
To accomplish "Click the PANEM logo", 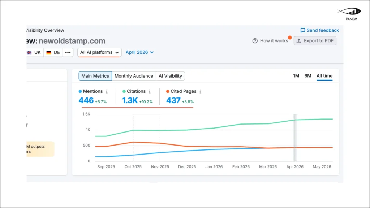I will point(350,14).
